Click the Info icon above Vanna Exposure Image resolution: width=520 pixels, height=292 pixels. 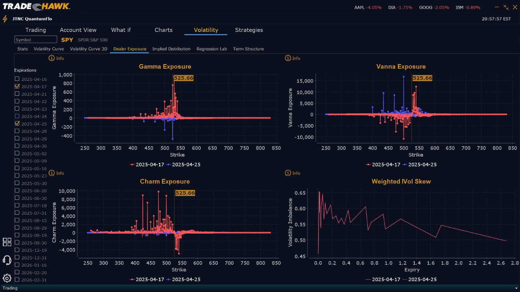tap(288, 58)
